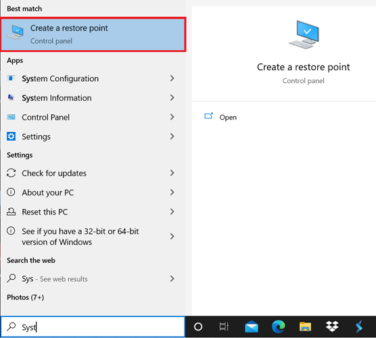Click the large restore point icon in preview pane
Image resolution: width=376 pixels, height=338 pixels.
click(x=304, y=34)
